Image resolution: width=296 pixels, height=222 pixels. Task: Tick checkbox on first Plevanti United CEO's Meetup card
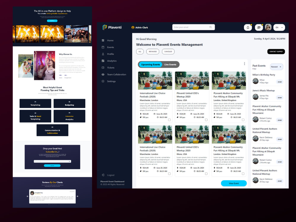(x=206, y=120)
